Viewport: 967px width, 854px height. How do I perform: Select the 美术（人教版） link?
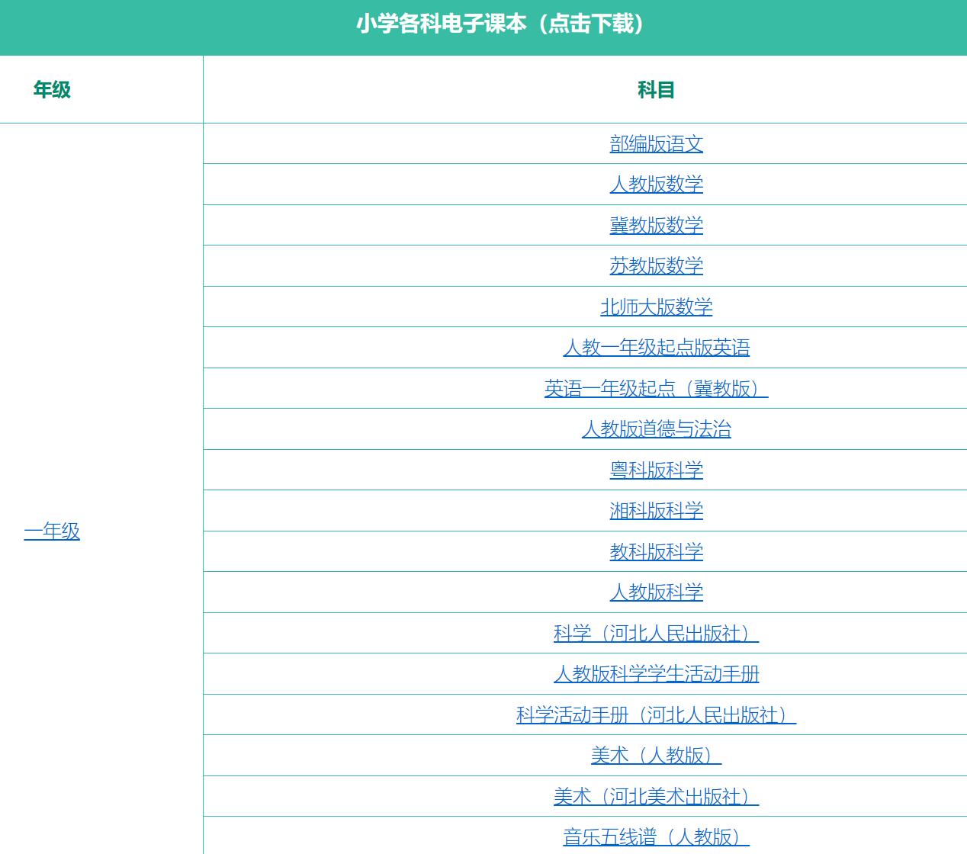pos(656,756)
